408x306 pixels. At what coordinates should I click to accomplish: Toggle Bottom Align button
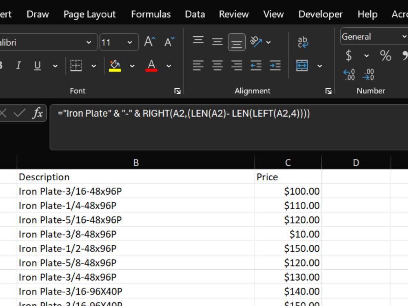tap(237, 42)
